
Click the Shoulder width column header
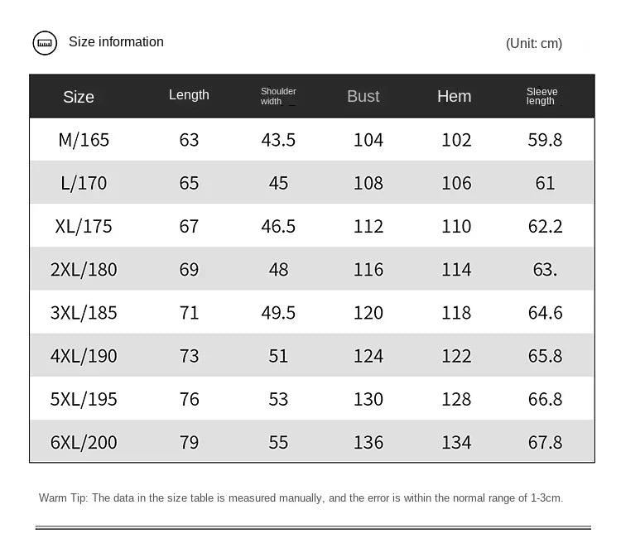278,96
